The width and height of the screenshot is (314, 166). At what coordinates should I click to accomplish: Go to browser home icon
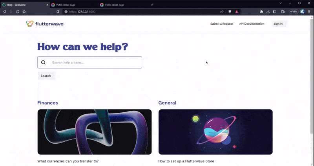tap(24, 12)
